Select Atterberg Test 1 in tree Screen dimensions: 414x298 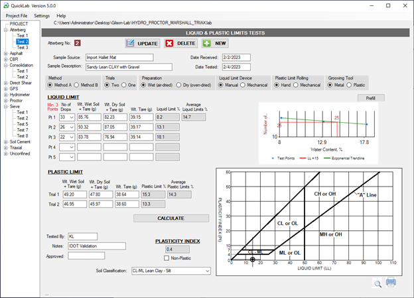pyautogui.click(x=22, y=36)
